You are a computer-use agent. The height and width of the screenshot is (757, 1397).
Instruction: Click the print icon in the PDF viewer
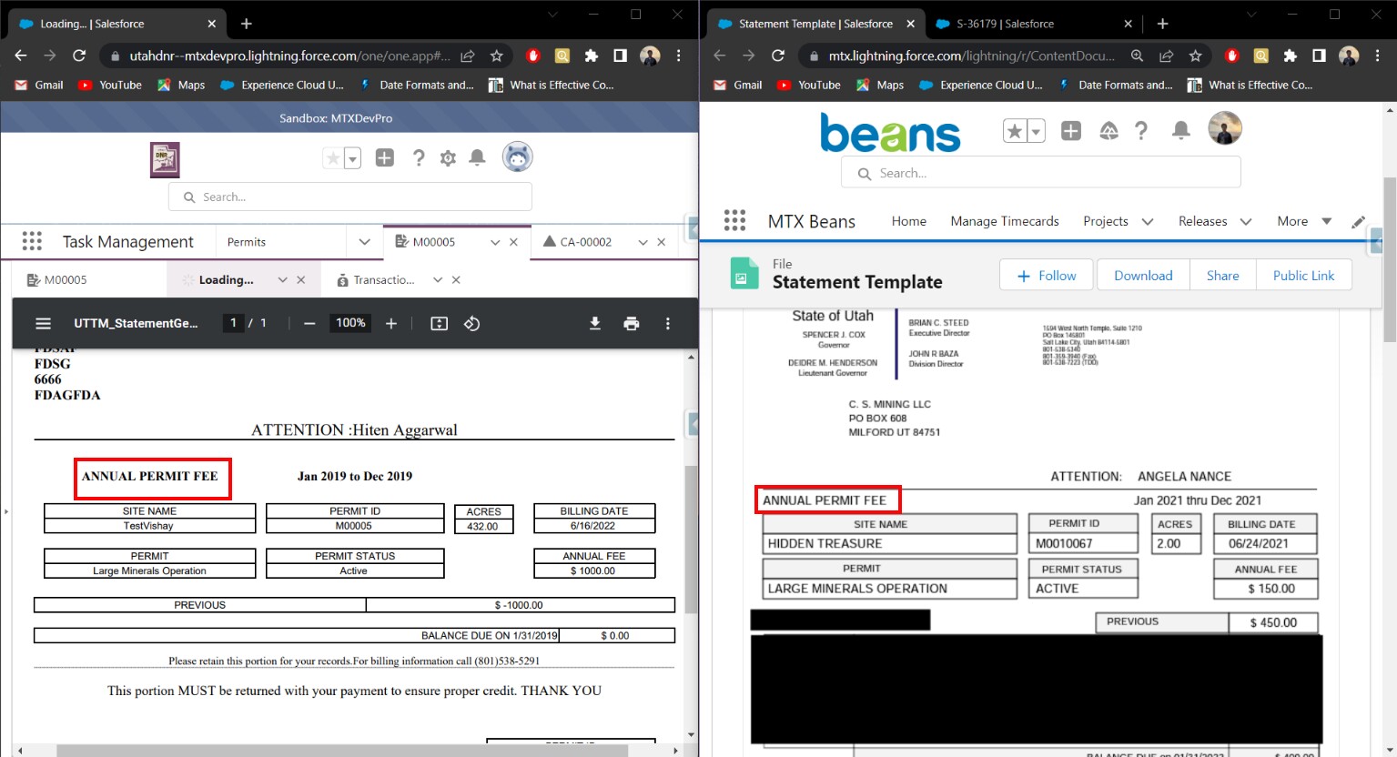(632, 323)
